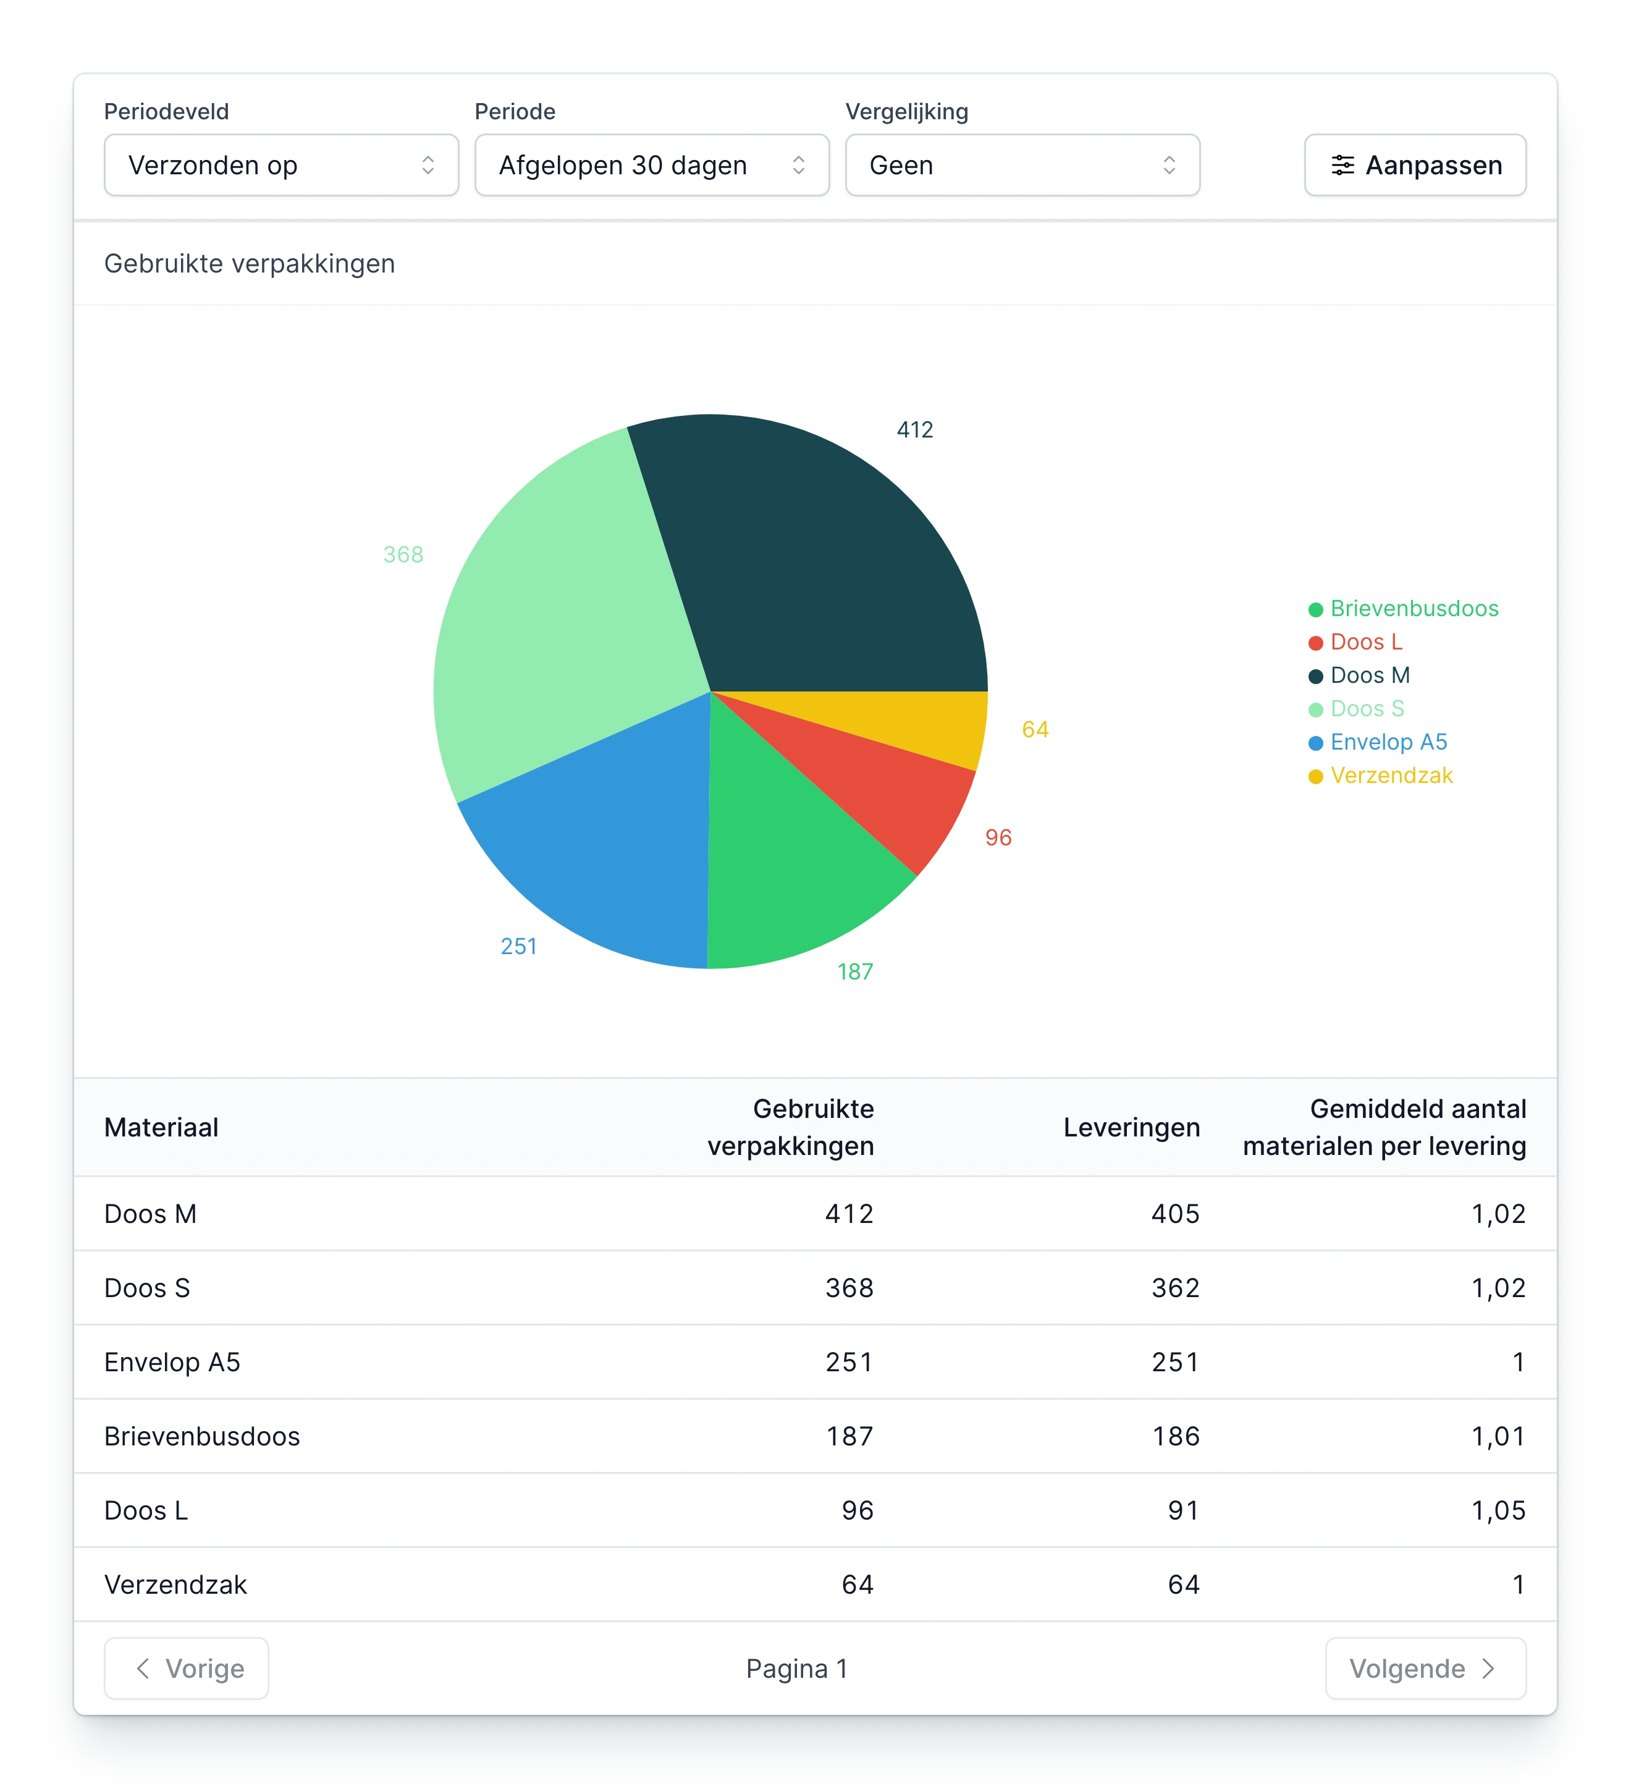This screenshot has width=1631, height=1789.
Task: Select the Verzendzak table row name
Action: pyautogui.click(x=175, y=1584)
